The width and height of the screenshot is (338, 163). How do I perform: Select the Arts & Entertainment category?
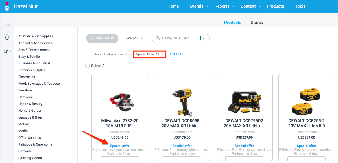click(x=34, y=50)
